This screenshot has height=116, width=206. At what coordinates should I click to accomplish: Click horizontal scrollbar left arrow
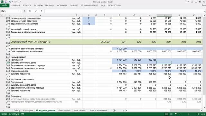126,111
